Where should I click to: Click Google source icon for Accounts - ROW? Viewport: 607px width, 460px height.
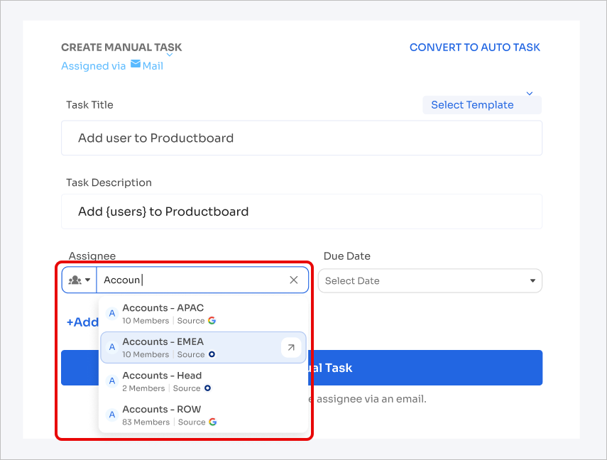point(213,422)
